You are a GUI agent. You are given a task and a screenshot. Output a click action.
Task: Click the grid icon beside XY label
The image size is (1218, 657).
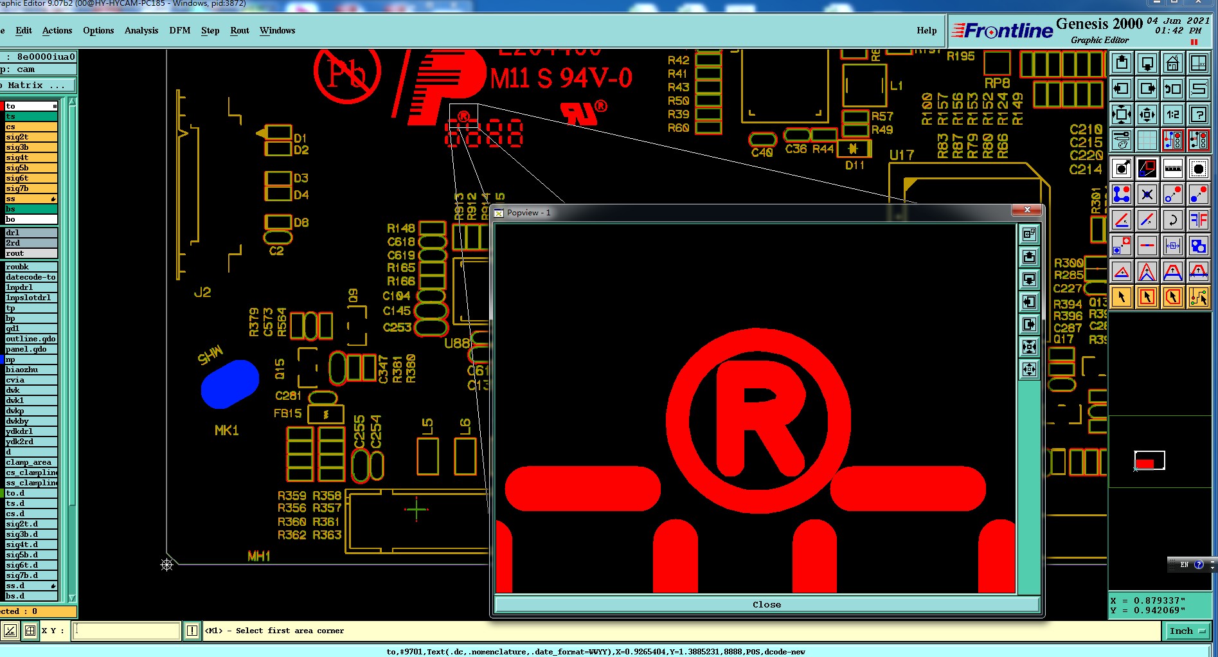point(30,631)
